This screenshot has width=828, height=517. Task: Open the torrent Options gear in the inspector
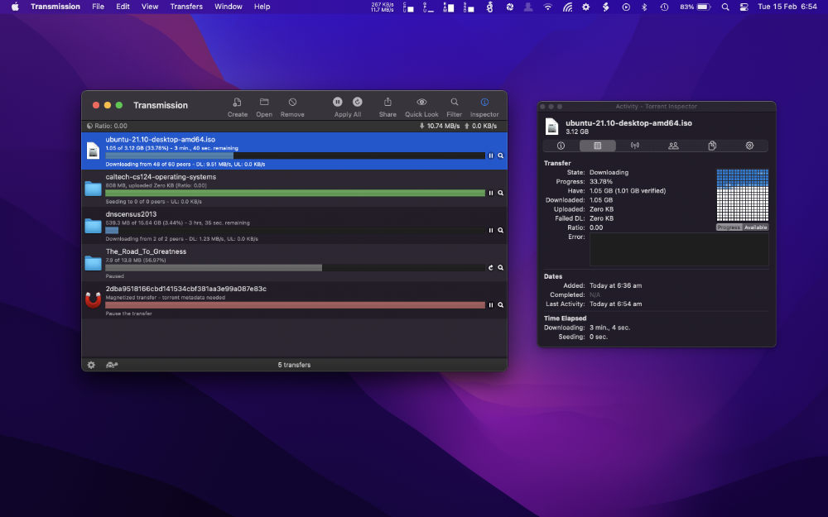(749, 145)
